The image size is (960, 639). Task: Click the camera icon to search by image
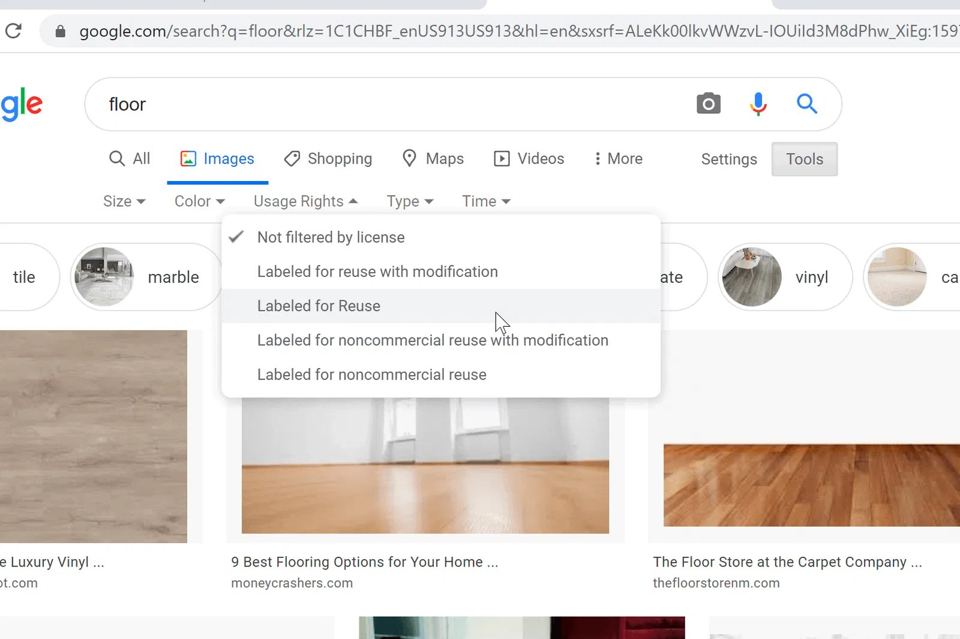point(708,104)
